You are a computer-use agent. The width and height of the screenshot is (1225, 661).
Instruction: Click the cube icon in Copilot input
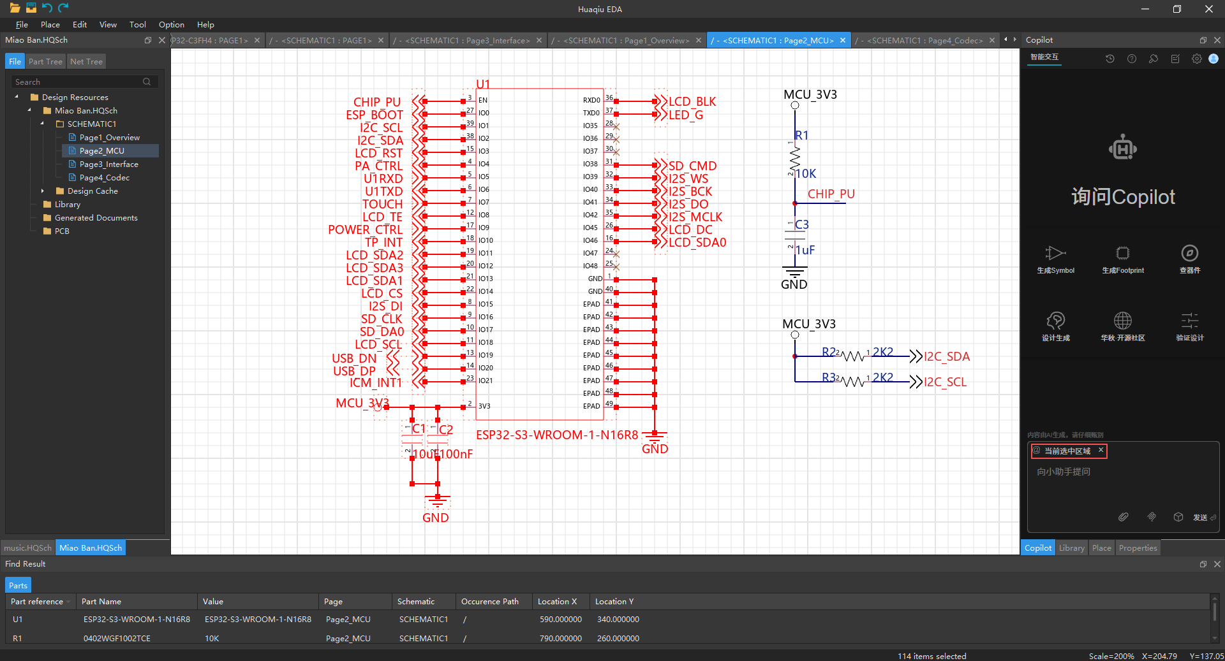click(1178, 517)
